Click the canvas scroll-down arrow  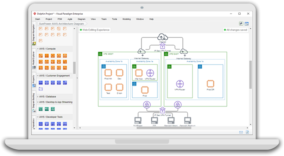click(x=251, y=124)
